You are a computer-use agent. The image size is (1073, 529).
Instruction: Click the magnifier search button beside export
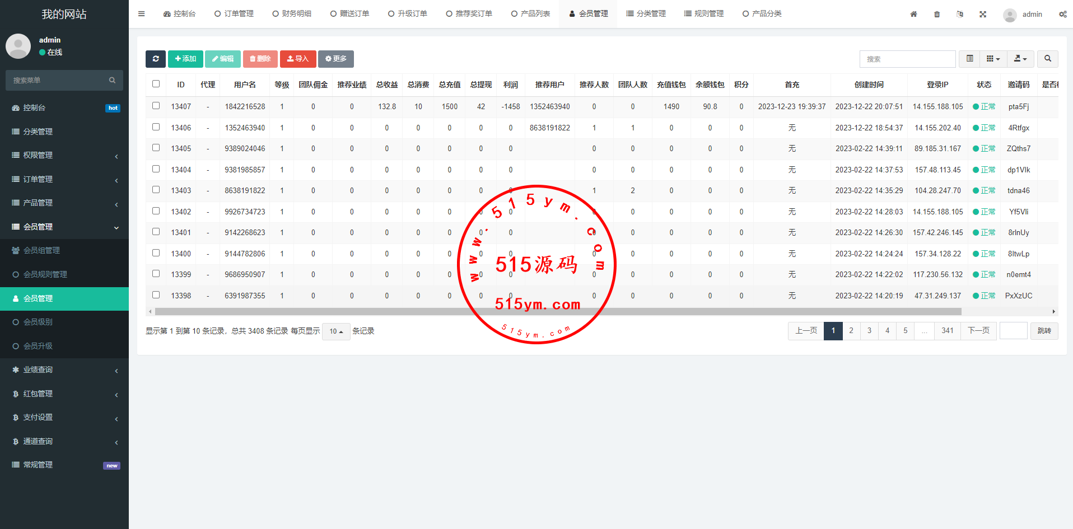1047,59
